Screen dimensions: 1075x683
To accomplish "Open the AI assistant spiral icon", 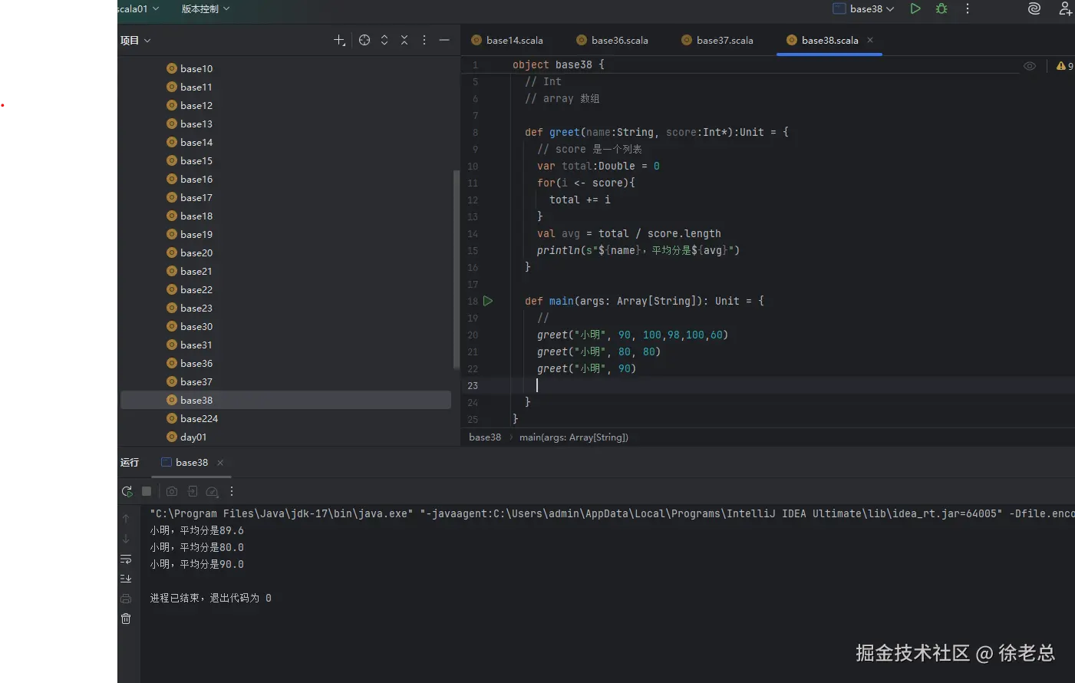I will (1034, 8).
